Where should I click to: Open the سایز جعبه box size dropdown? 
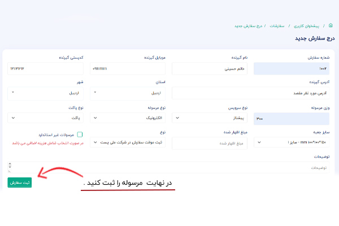(292, 142)
